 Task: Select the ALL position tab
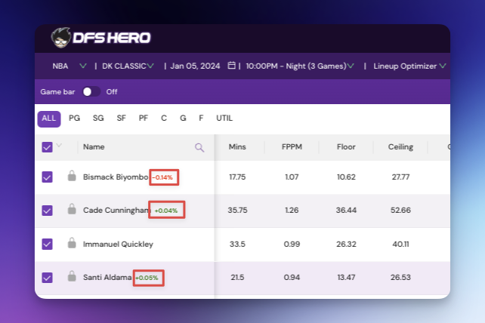tap(49, 118)
